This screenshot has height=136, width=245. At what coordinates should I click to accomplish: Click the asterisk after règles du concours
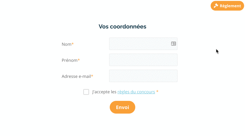coord(157,91)
